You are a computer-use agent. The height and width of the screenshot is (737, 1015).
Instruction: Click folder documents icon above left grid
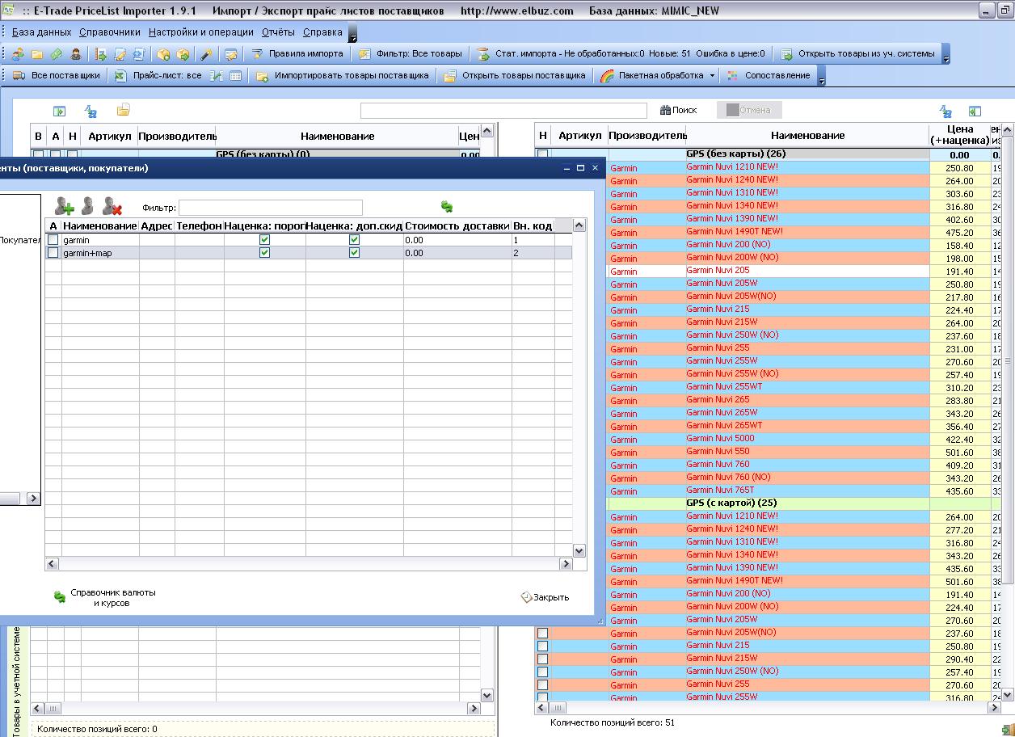(123, 110)
